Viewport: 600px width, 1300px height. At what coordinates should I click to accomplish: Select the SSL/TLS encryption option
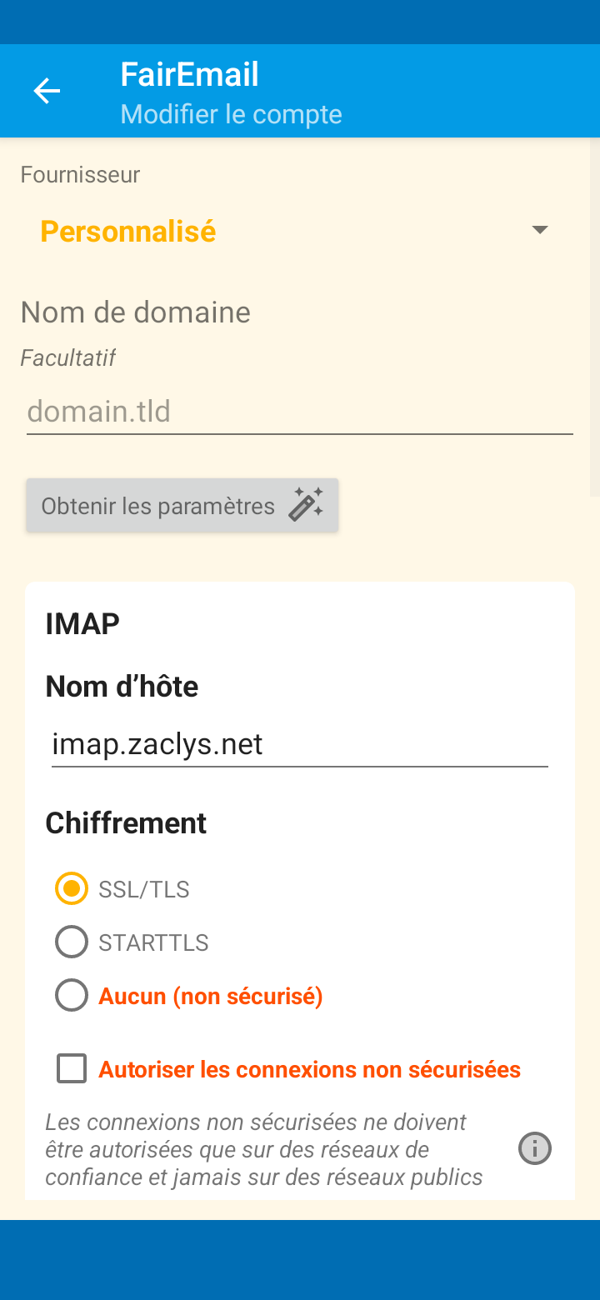(x=72, y=888)
